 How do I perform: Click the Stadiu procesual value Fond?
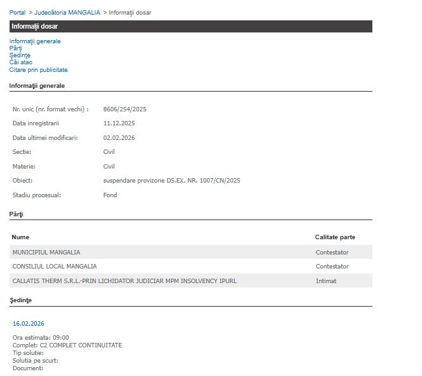(110, 195)
